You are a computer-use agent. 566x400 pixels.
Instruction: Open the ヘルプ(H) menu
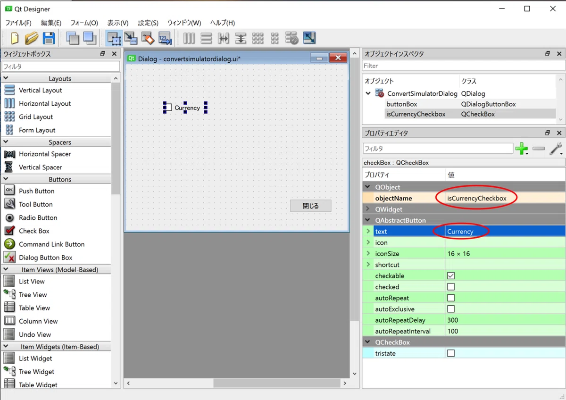click(223, 23)
